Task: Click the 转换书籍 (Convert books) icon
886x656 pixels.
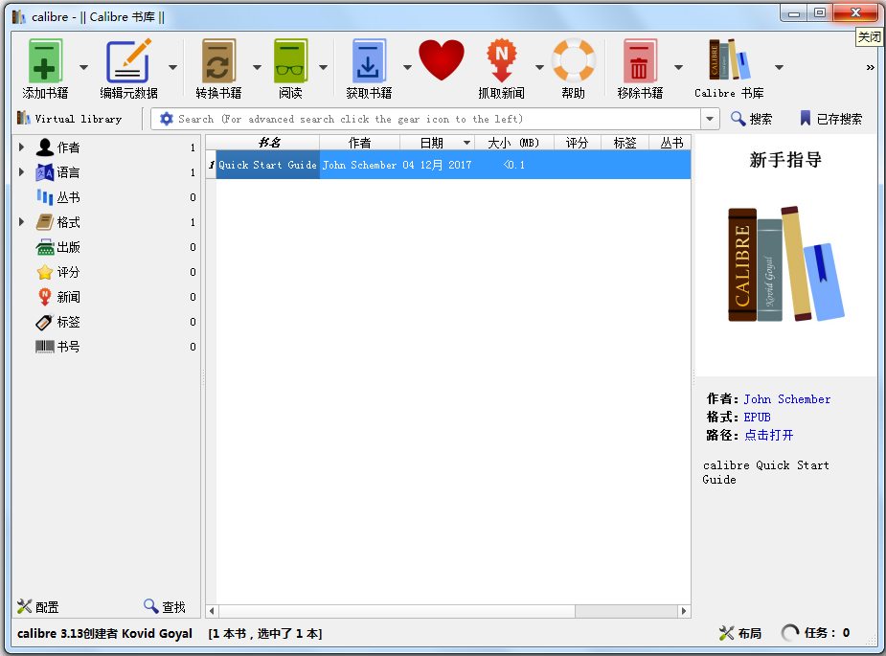Action: tap(218, 62)
